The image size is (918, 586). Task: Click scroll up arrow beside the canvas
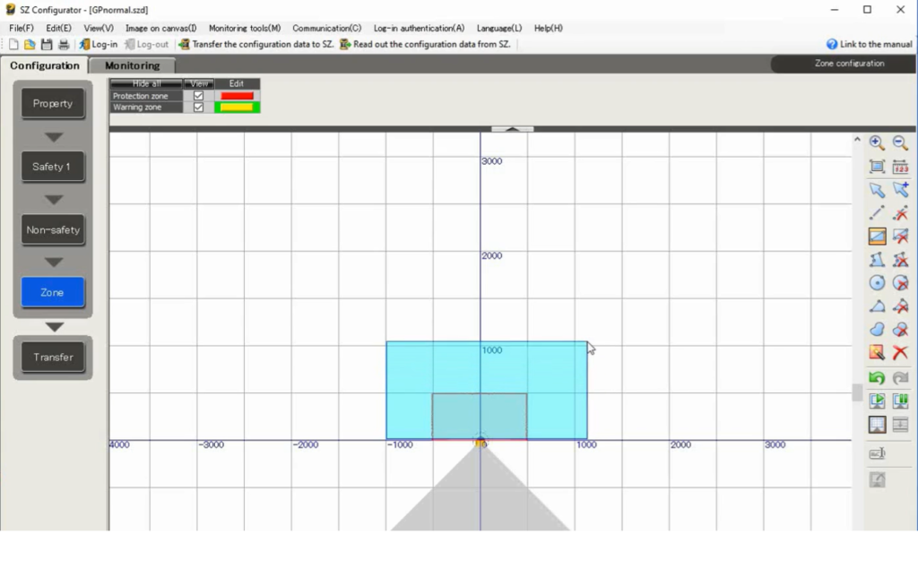(x=857, y=141)
